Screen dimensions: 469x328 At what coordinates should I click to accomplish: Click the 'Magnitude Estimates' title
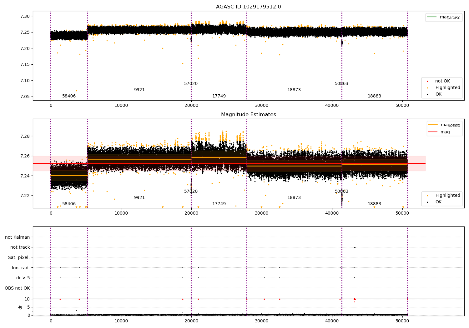coord(248,115)
